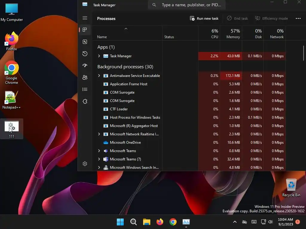306x229 pixels.
Task: Click the Microsoft Teams (7) process icon
Action: [x=105, y=159]
